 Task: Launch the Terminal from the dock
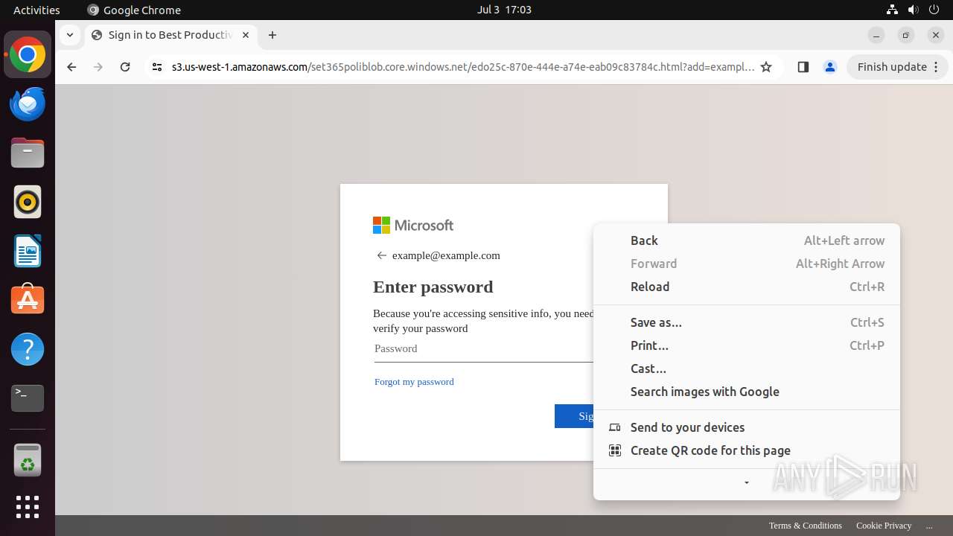[28, 398]
